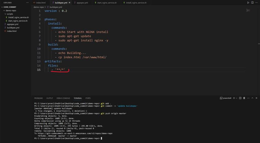Close the buildspec.yml tab
This screenshot has width=260, height=143.
pyautogui.click(x=70, y=3)
